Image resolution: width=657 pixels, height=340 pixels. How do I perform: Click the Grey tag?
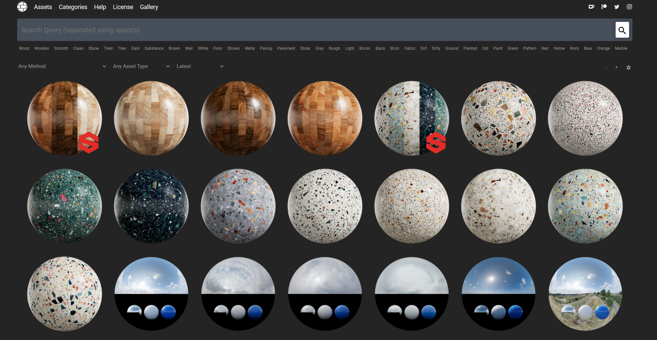coord(320,48)
